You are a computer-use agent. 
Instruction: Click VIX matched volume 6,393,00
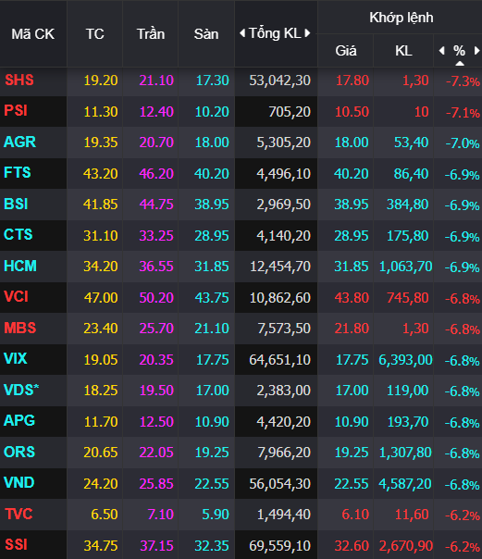(x=405, y=360)
